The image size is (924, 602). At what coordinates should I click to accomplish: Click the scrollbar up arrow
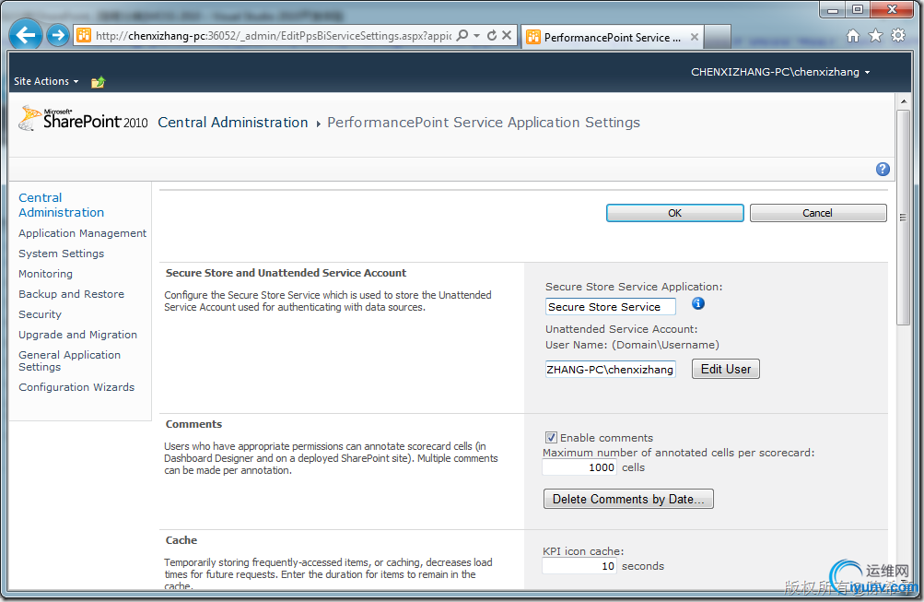point(903,101)
